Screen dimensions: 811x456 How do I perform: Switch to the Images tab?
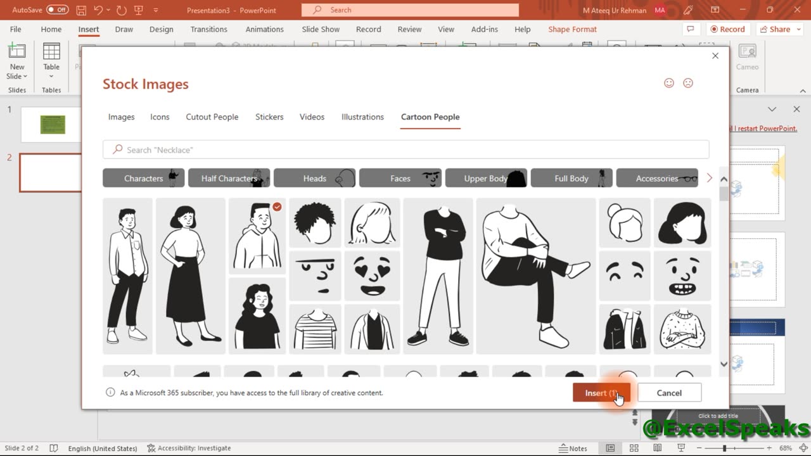121,117
